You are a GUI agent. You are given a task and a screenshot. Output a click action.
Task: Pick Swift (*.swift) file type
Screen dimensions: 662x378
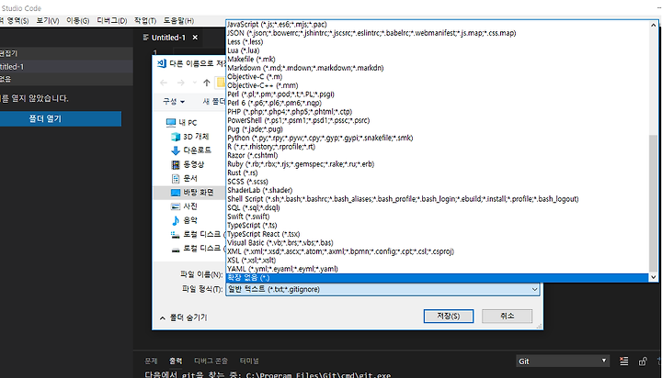click(x=438, y=217)
